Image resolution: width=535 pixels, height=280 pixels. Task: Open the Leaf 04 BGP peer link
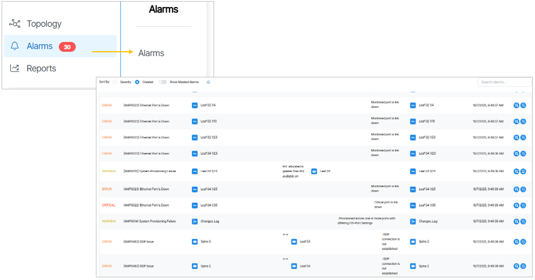click(x=305, y=266)
